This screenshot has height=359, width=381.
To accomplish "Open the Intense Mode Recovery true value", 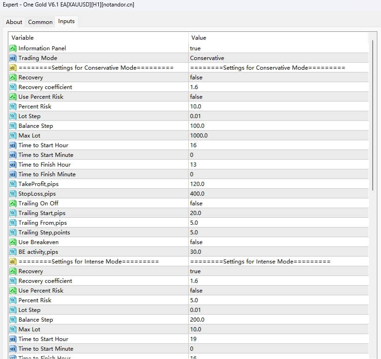I will pos(196,271).
